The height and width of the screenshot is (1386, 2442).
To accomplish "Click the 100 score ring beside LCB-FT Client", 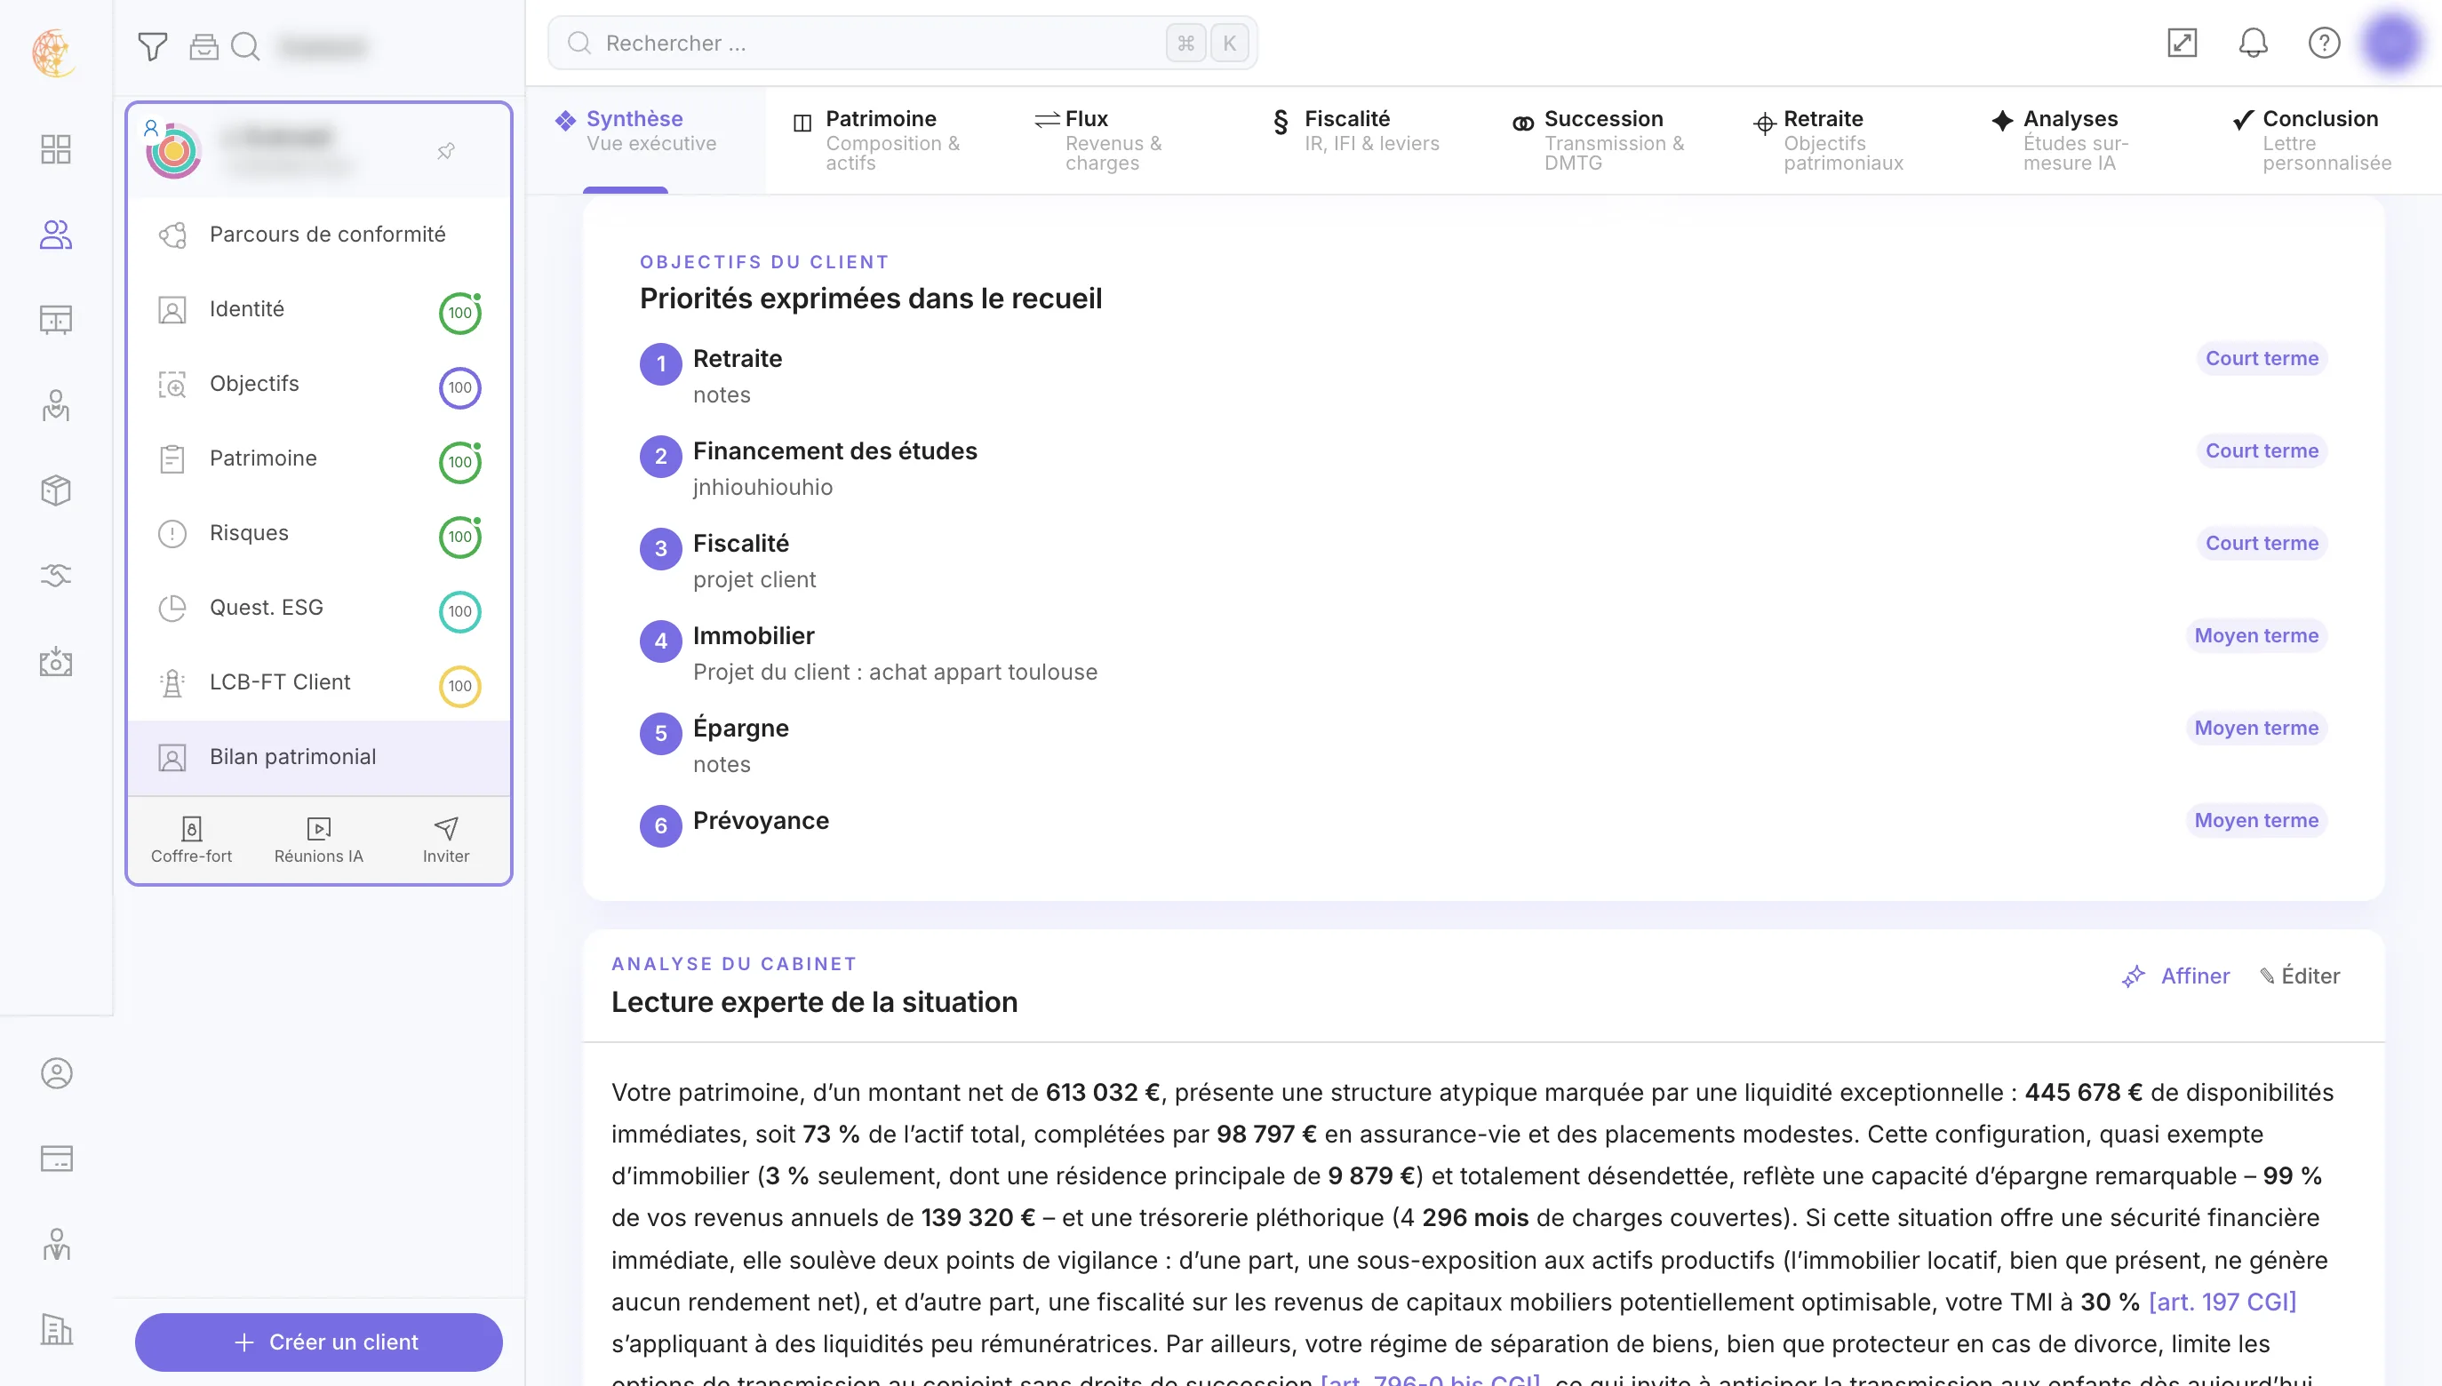I will (x=459, y=686).
